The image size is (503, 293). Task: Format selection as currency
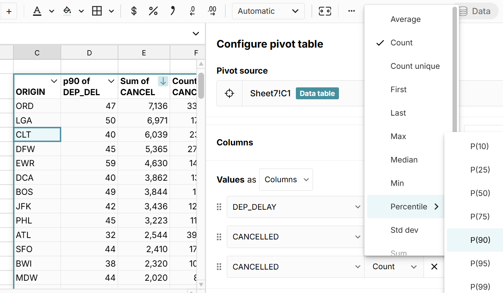coord(133,11)
